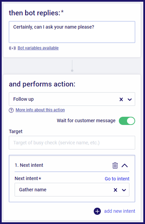Focus the Target of busy check field
Viewport: 145px width, 224px height.
(x=72, y=143)
